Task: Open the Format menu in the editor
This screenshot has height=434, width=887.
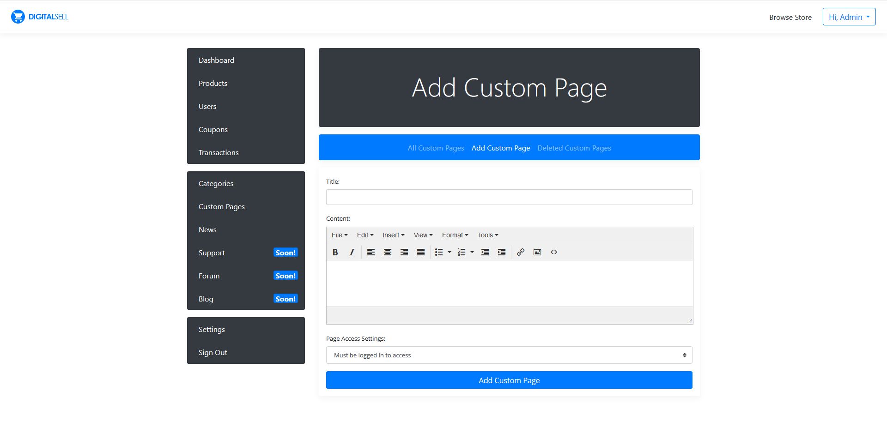Action: tap(455, 235)
